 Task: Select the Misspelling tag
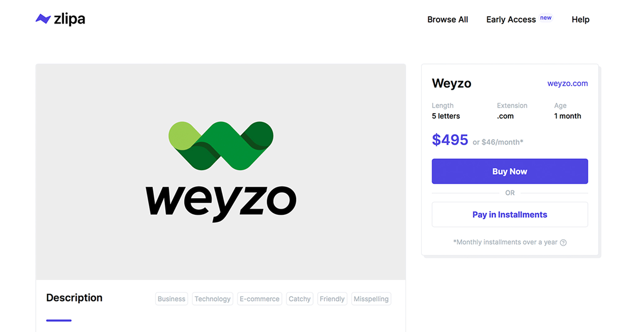click(371, 299)
